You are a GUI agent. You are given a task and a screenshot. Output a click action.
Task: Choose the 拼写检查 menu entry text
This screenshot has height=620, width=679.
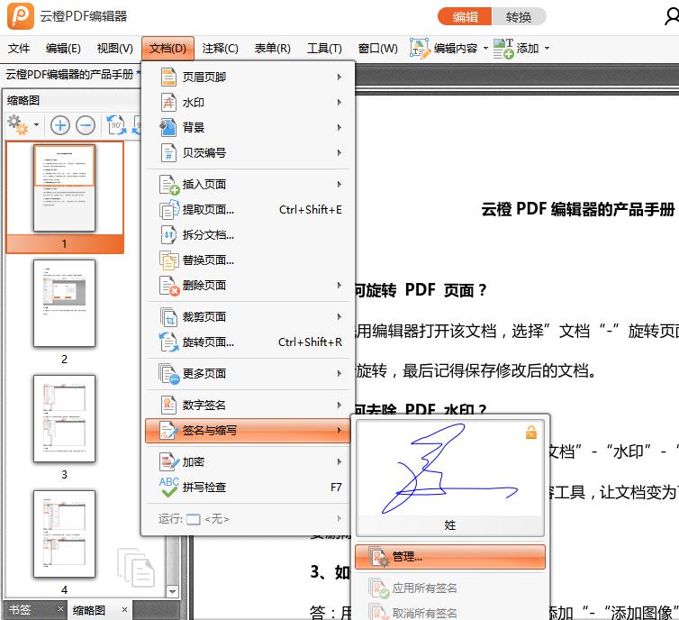(204, 487)
